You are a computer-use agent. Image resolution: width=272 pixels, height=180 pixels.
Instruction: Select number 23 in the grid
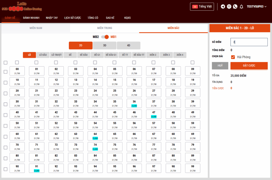pyautogui.click(x=76, y=93)
